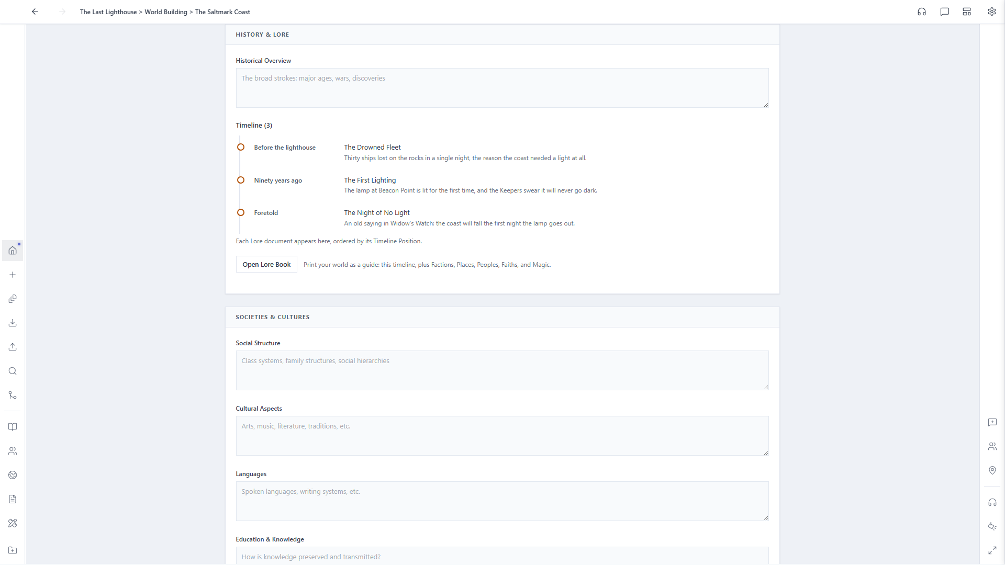Open people icon on right rail
Image resolution: width=1005 pixels, height=565 pixels.
tap(992, 446)
